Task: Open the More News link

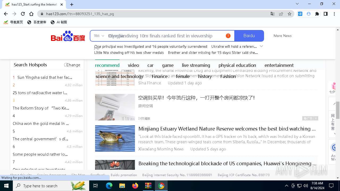Action: click(282, 36)
